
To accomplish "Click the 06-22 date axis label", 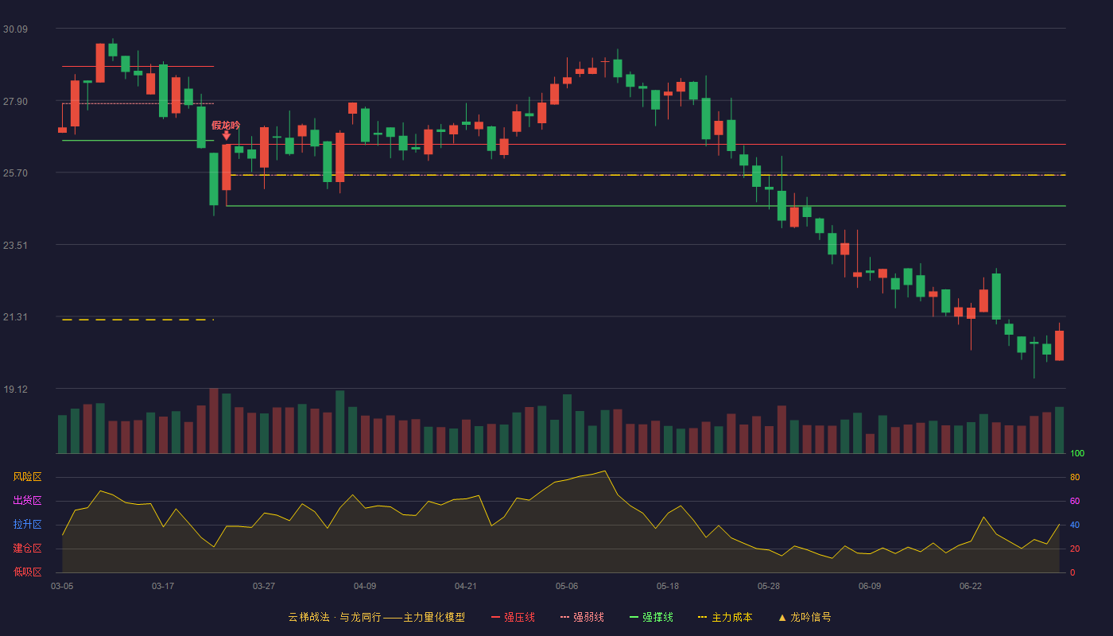I will (x=971, y=586).
